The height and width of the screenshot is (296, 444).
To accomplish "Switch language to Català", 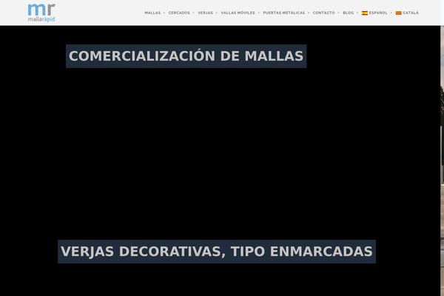I will click(x=407, y=13).
